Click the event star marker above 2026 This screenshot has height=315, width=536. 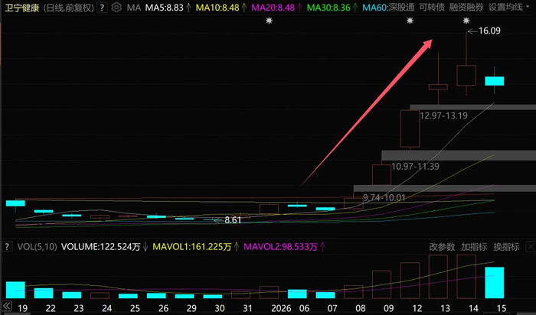pos(269,21)
